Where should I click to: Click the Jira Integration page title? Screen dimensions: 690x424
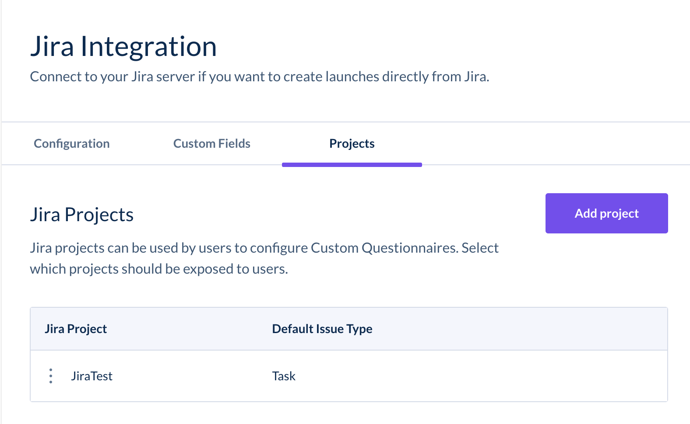123,47
